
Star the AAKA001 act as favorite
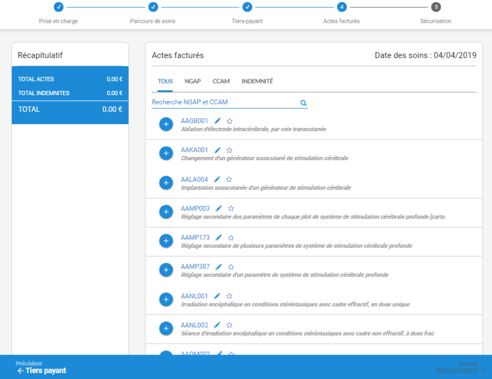[230, 150]
